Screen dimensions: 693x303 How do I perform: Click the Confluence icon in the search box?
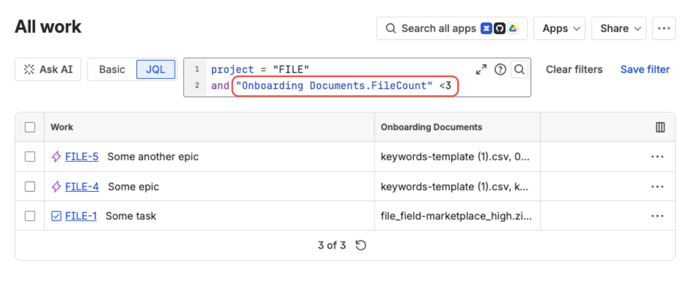pos(486,28)
